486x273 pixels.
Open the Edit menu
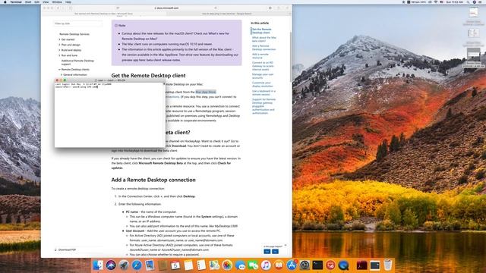[x=37, y=2]
